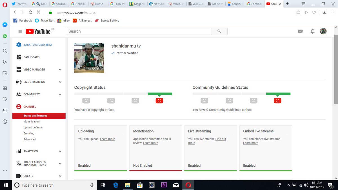Open the Facebook bookmark
The height and width of the screenshot is (190, 338).
point(23,21)
